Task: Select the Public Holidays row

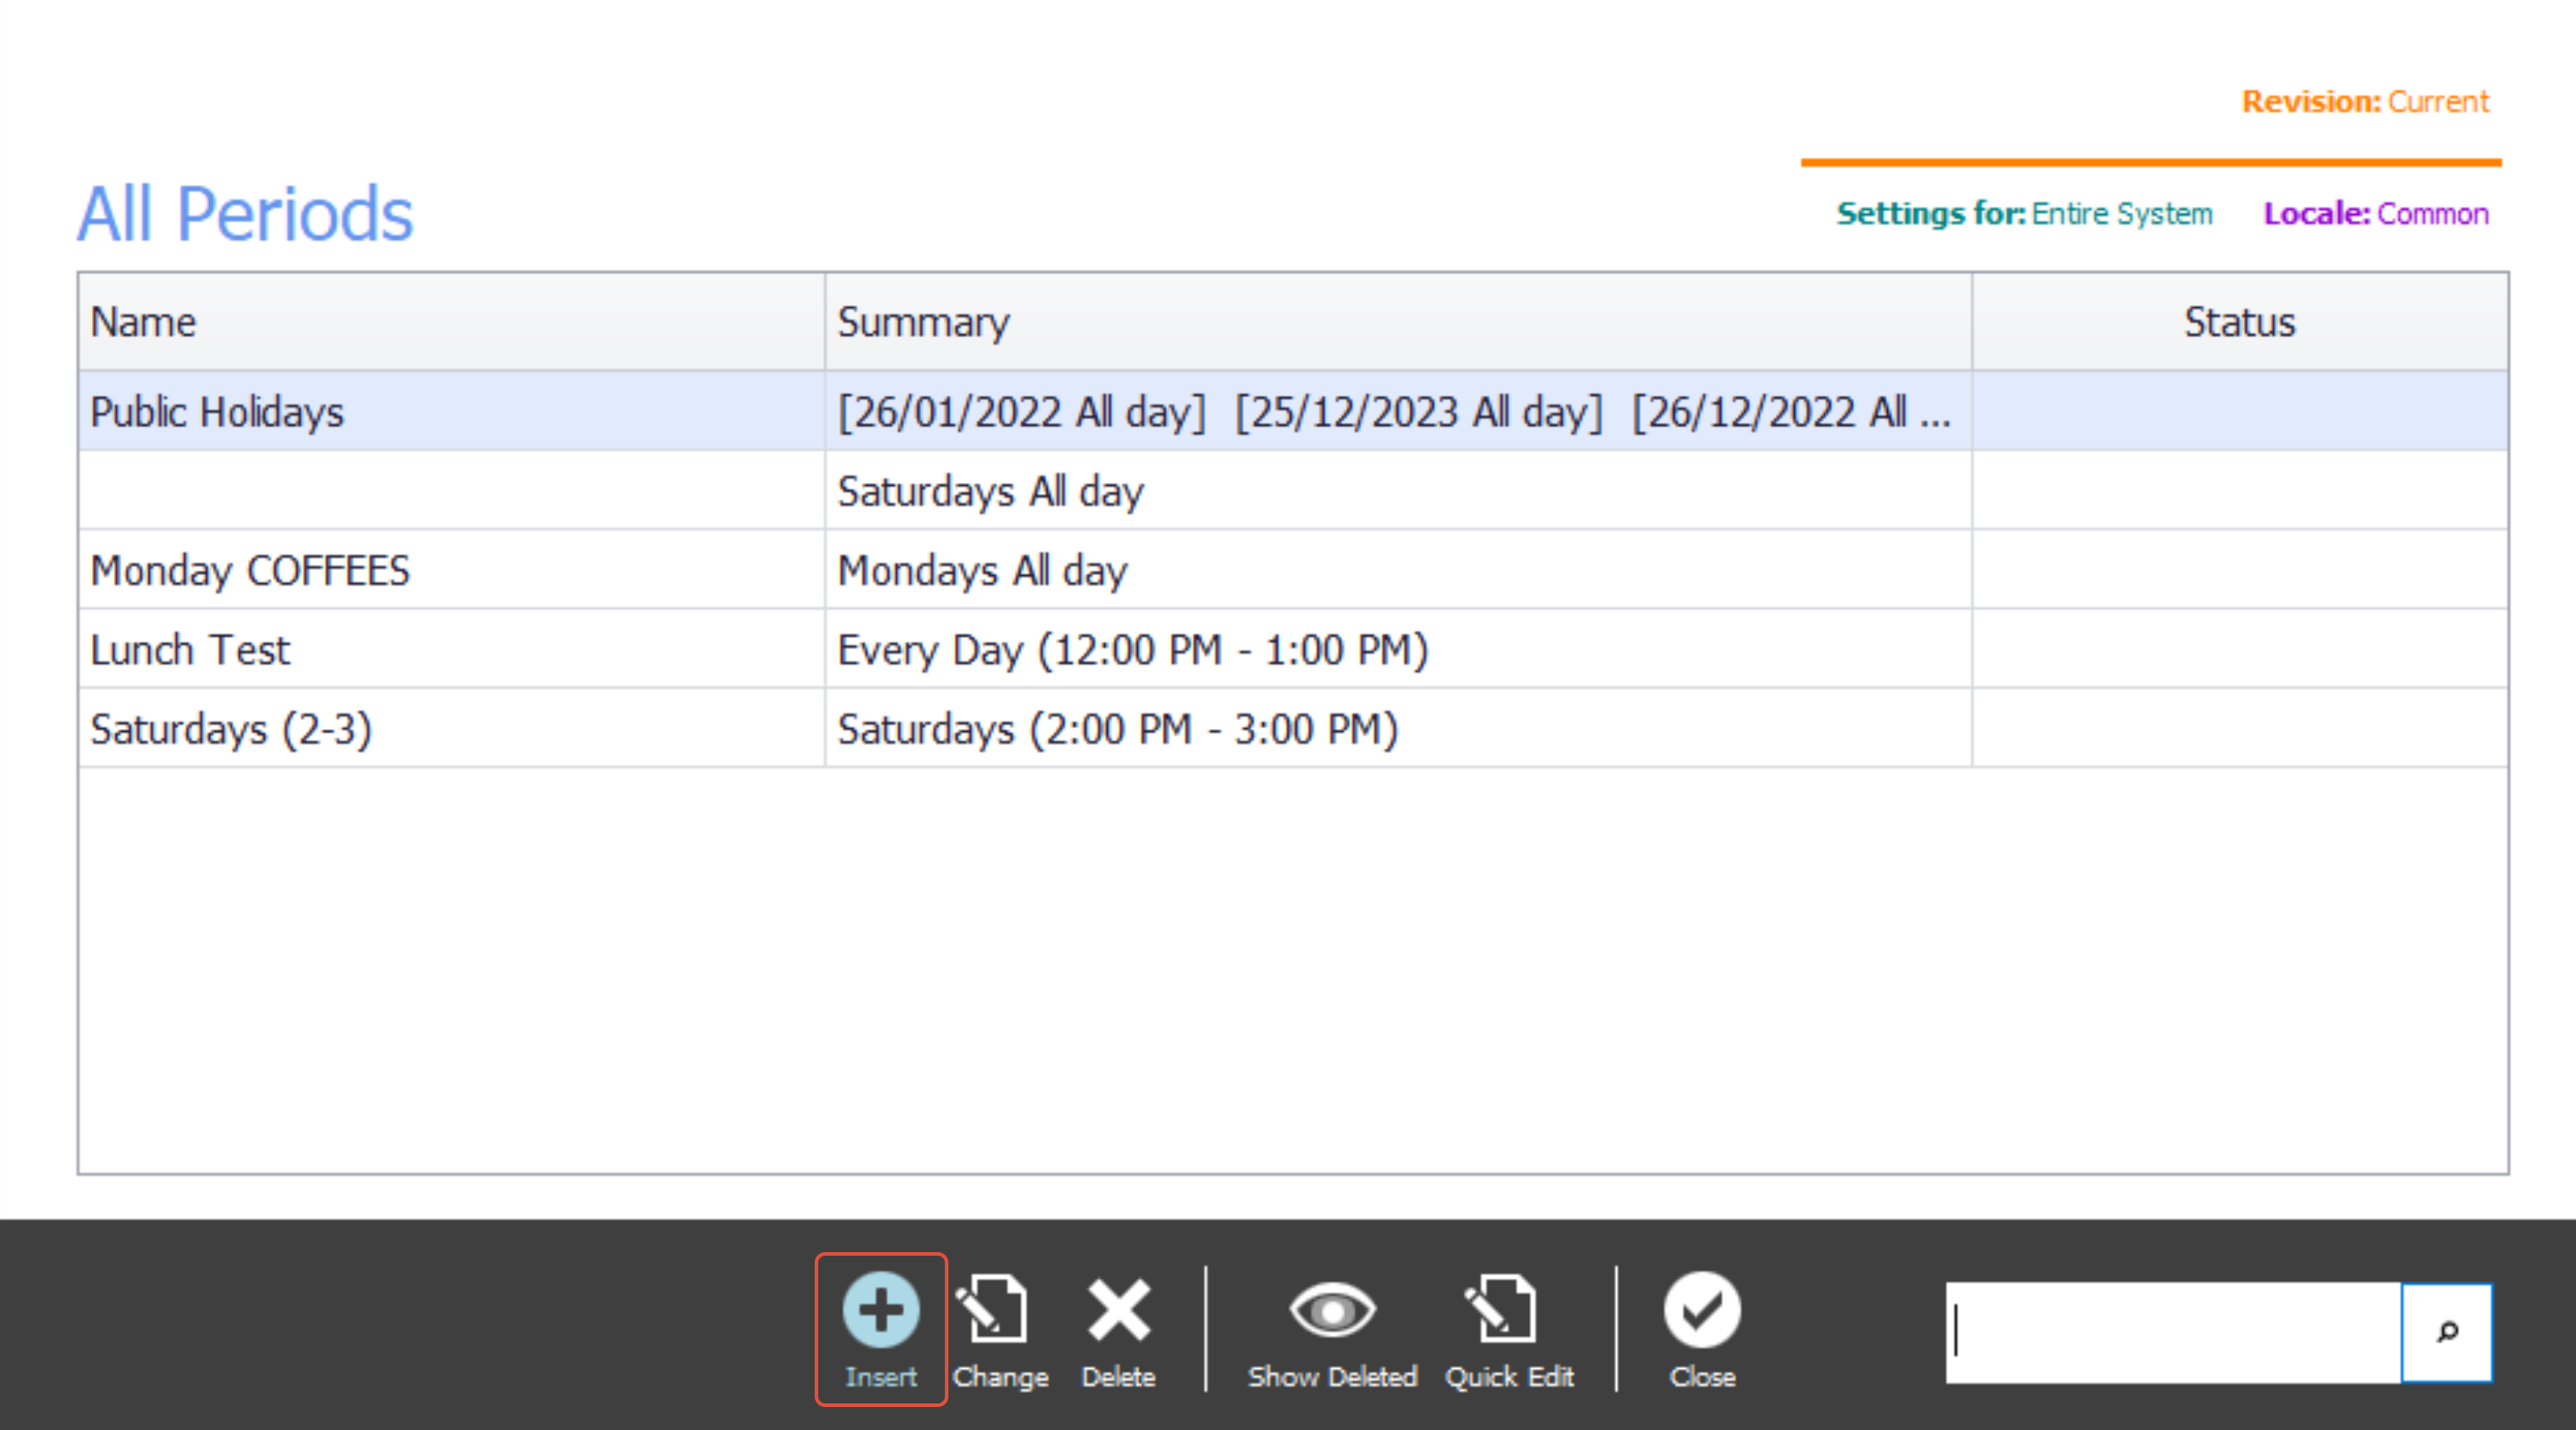Action: coord(1292,411)
